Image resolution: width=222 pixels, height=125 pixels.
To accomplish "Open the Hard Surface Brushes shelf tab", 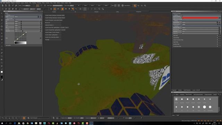I will click(x=198, y=94).
